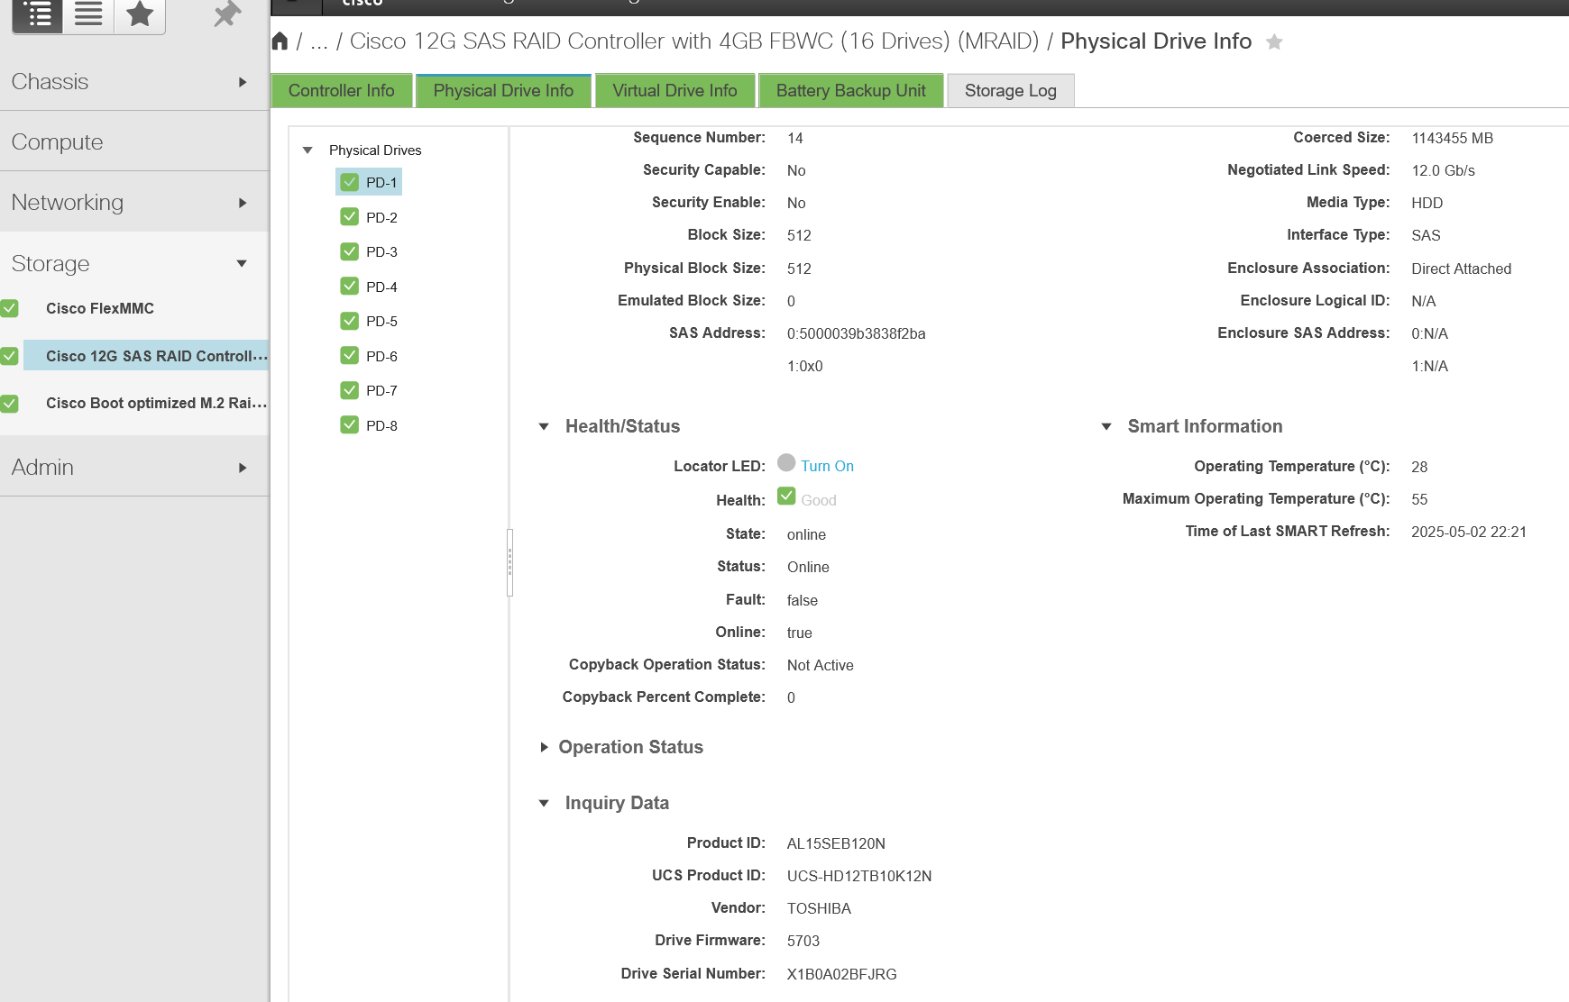Select PD-7 drive entry
The image size is (1569, 1002).
[x=381, y=391]
